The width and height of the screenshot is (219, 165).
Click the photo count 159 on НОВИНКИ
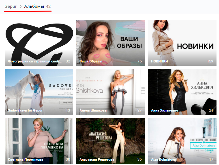click(210, 61)
